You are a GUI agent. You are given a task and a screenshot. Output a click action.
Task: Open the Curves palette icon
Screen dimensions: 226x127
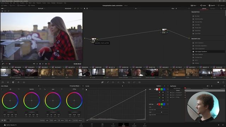(102, 82)
